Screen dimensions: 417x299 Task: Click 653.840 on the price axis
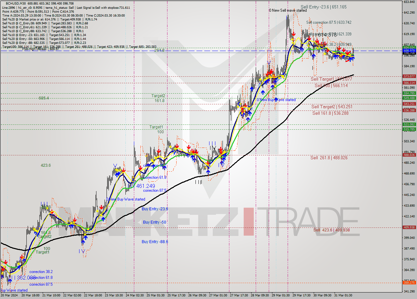click(x=409, y=2)
